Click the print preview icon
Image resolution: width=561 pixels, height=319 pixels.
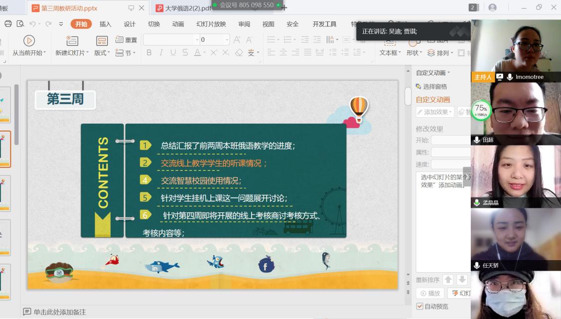pyautogui.click(x=20, y=24)
